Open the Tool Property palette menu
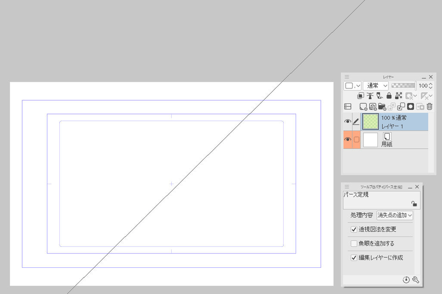 tap(348, 187)
